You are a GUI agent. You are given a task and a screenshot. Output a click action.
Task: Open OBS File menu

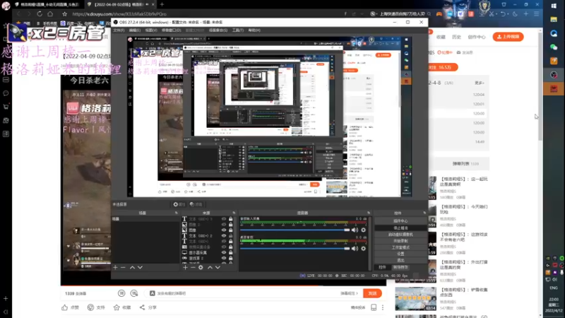point(119,30)
